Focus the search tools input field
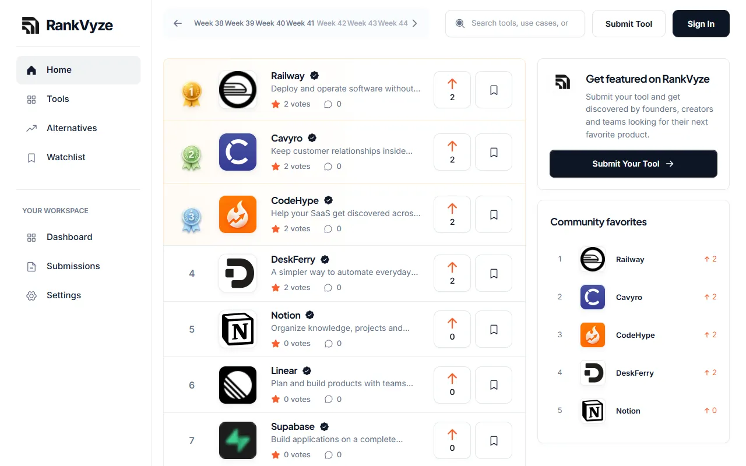 click(x=515, y=23)
